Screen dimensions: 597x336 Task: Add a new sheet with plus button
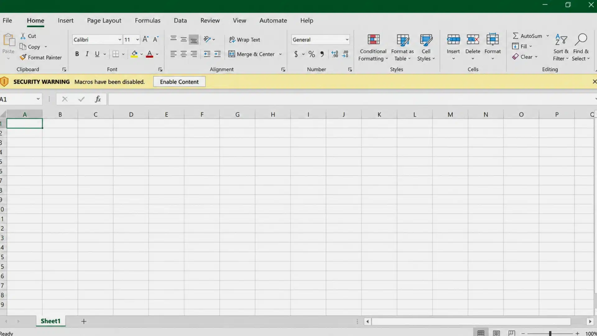(84, 321)
